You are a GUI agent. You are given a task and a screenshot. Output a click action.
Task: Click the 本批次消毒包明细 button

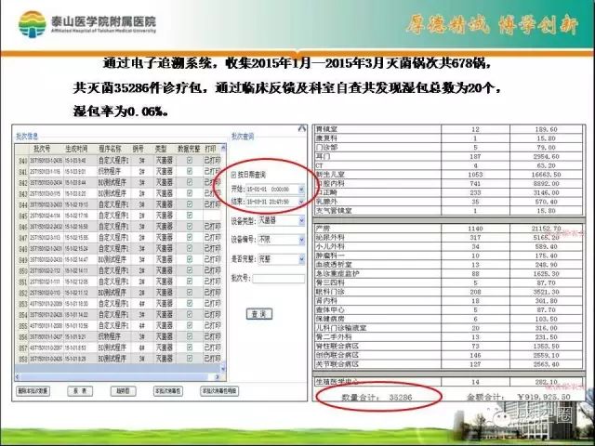[x=219, y=391]
